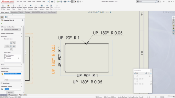Undo the last action
The width and height of the screenshot is (175, 98).
tap(68, 2)
